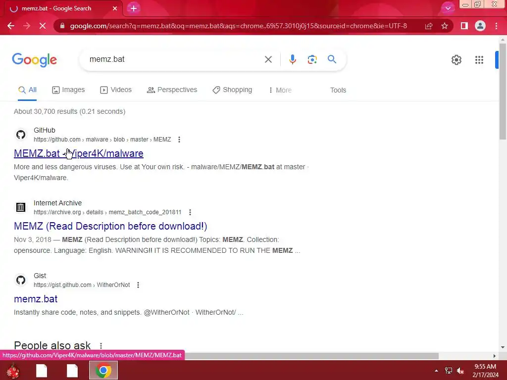
Task: Click the Internet Archive favicon
Action: [x=21, y=207]
